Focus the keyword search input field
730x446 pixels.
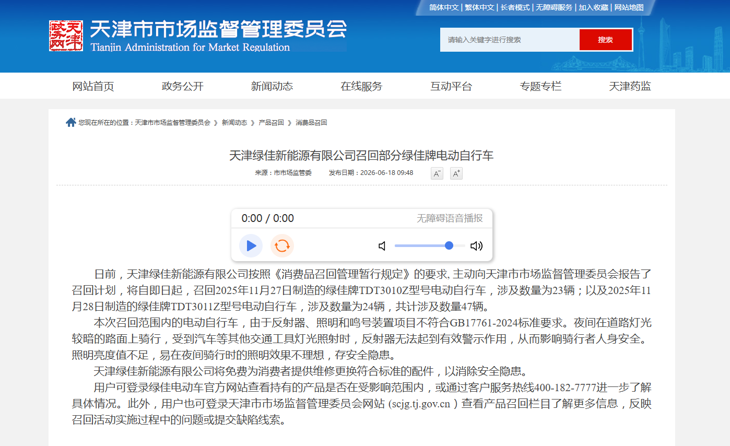510,40
